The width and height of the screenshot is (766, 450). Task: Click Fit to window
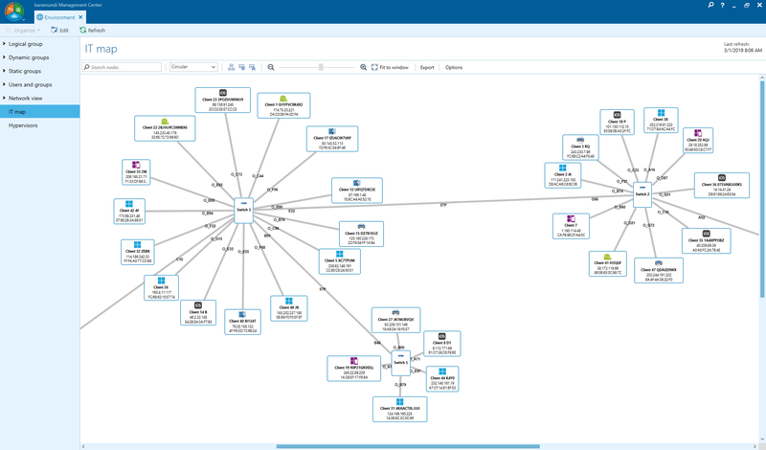click(390, 68)
